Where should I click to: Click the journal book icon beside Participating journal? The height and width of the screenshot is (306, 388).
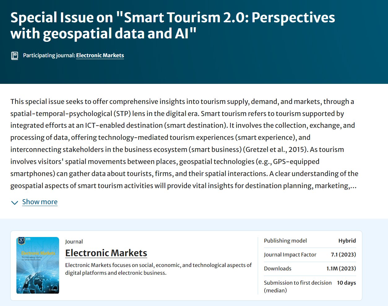(15, 56)
